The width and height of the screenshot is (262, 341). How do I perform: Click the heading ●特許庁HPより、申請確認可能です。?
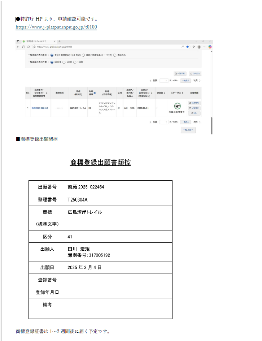point(57,19)
